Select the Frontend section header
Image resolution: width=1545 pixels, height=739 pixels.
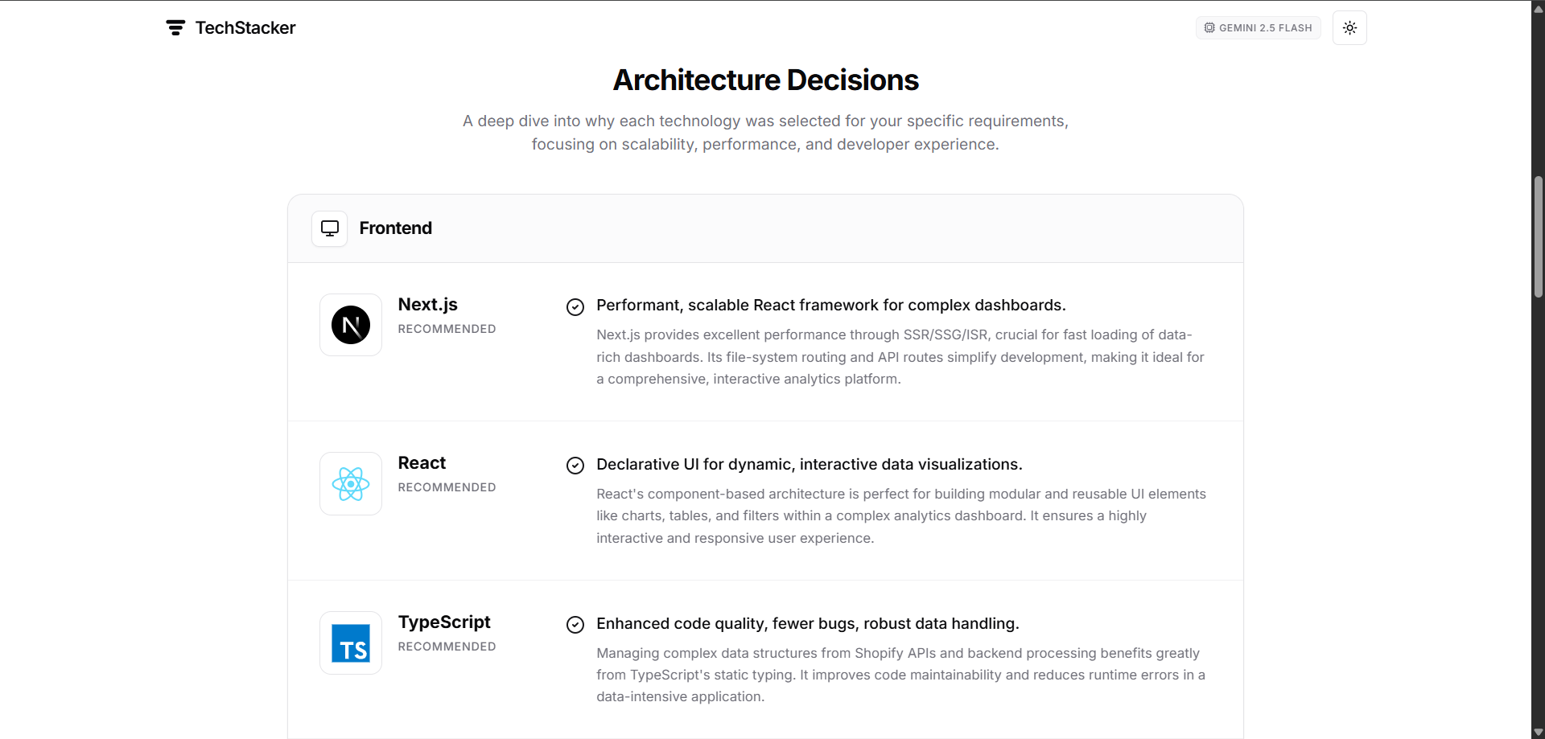pos(764,228)
